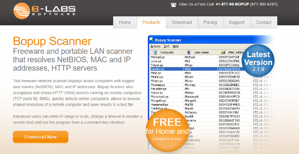Open the Sort menu in Bopup Scanner

click(167, 46)
